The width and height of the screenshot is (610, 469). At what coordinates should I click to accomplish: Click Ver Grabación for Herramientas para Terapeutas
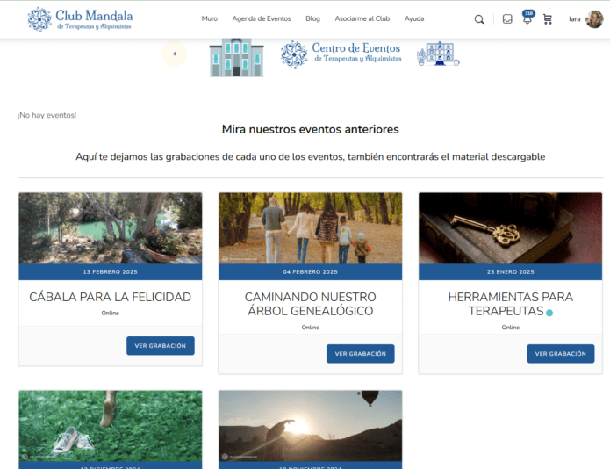561,354
